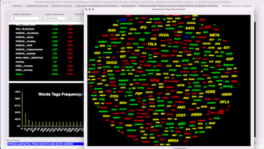Select the NASDAQ_-_IPOS row
Screen dimensions: 264x149
[46, 46]
